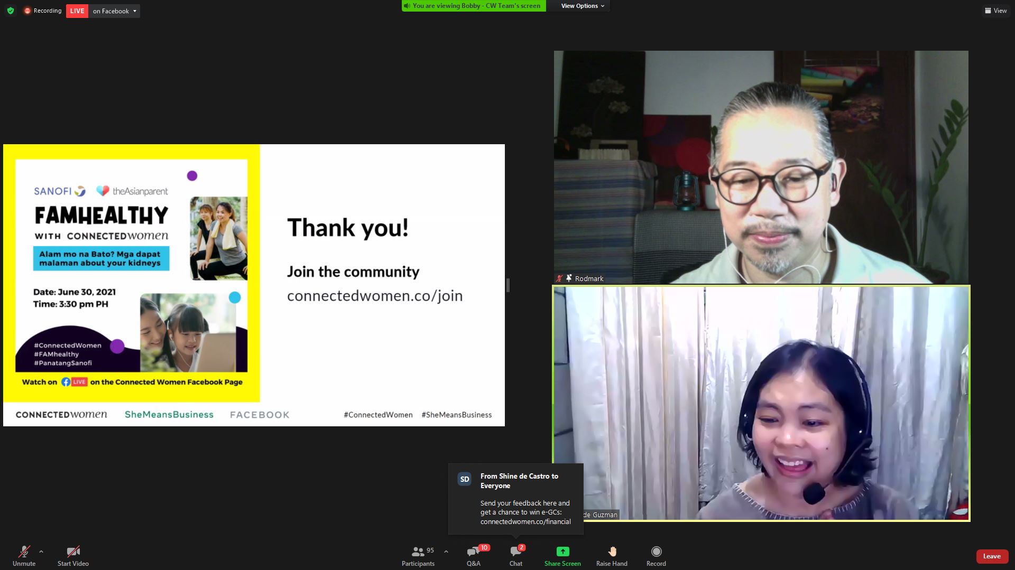This screenshot has width=1015, height=570.
Task: Open the Q&A panel
Action: click(x=474, y=556)
